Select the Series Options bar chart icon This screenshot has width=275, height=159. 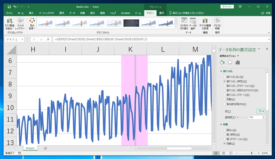pos(237,62)
